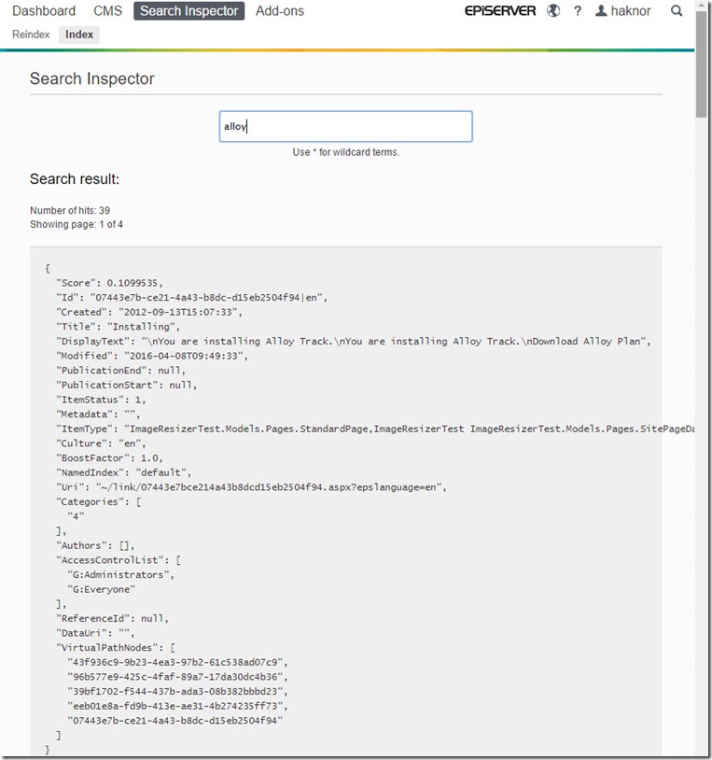The height and width of the screenshot is (760, 712).
Task: Open the Add-ons menu item
Action: point(280,11)
